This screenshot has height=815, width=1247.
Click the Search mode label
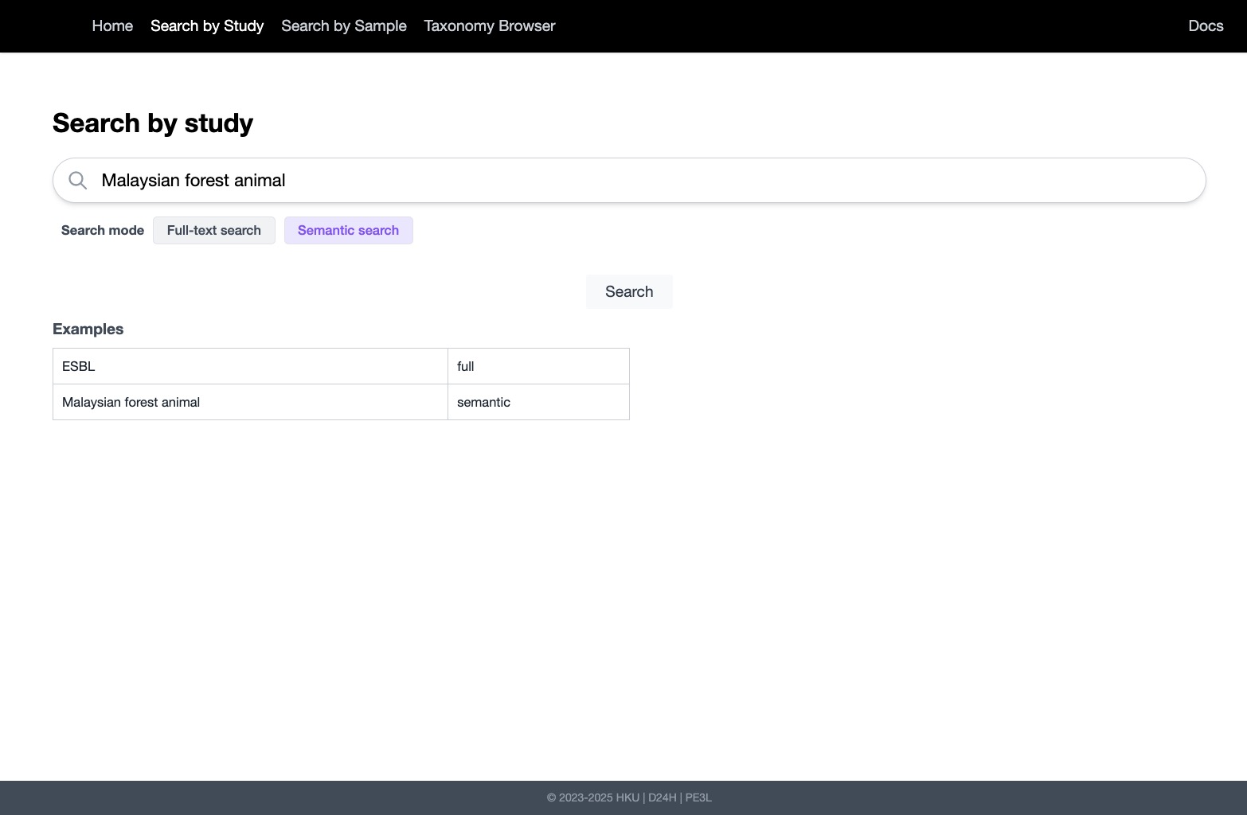103,231
